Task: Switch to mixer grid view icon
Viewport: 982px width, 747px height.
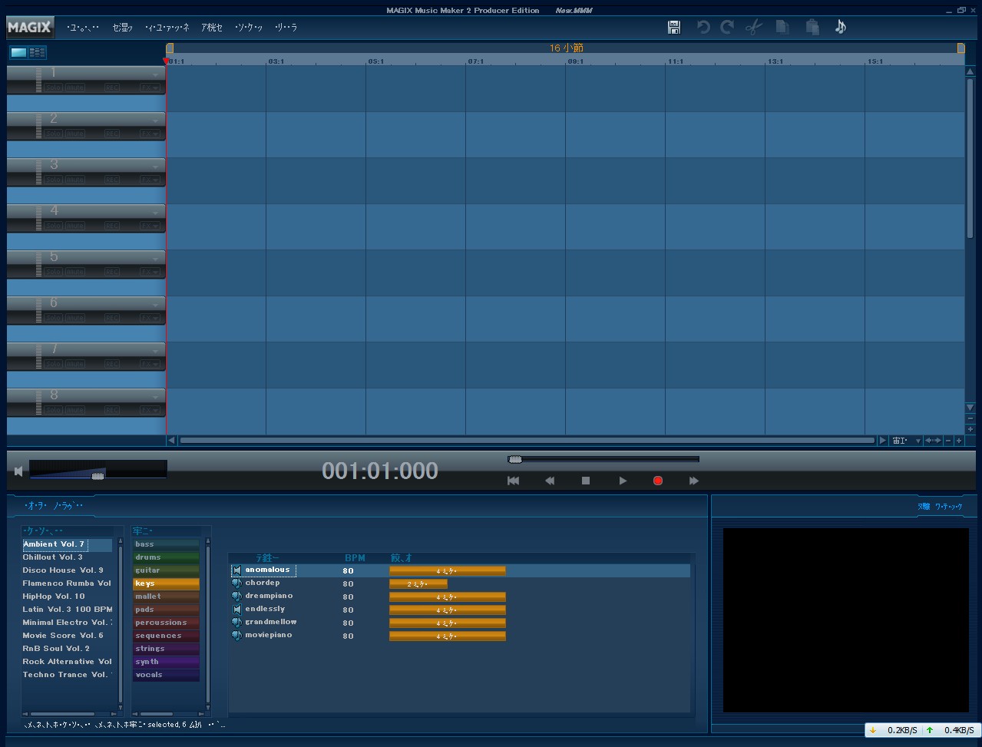Action: [x=37, y=52]
